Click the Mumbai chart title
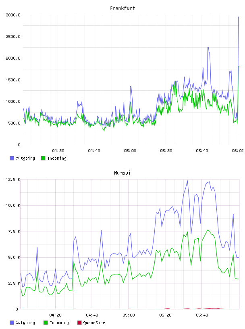245x329 pixels. (x=122, y=173)
